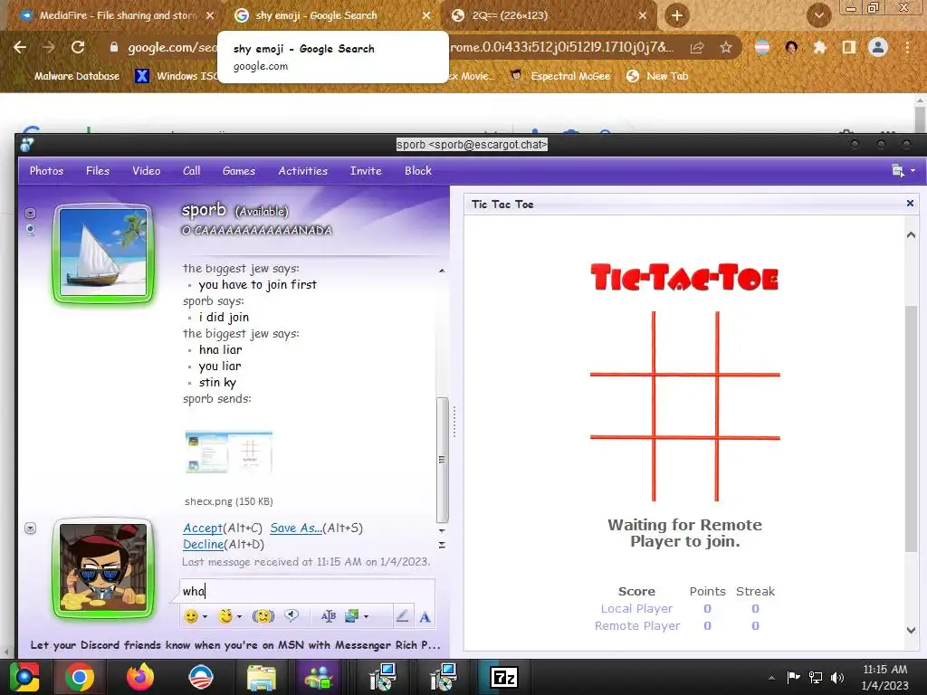This screenshot has width=927, height=695.
Task: Expand the winks dropdown arrow
Action: [x=239, y=616]
